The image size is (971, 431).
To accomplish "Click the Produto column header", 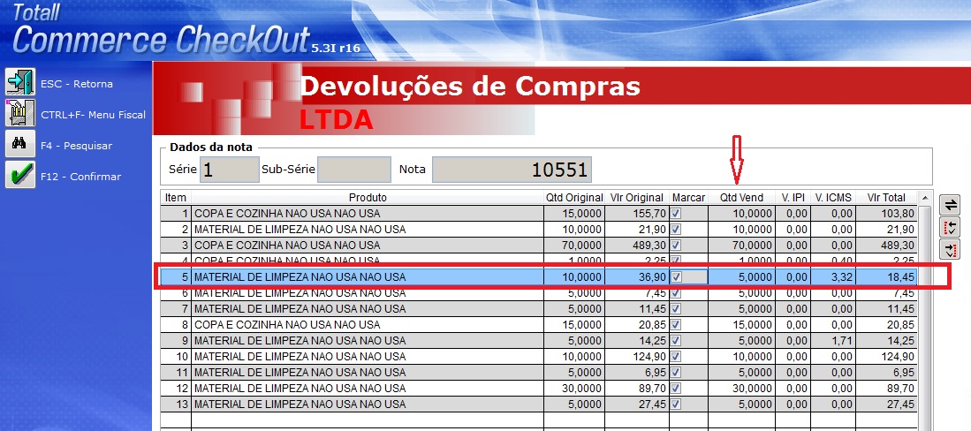I will [x=368, y=198].
